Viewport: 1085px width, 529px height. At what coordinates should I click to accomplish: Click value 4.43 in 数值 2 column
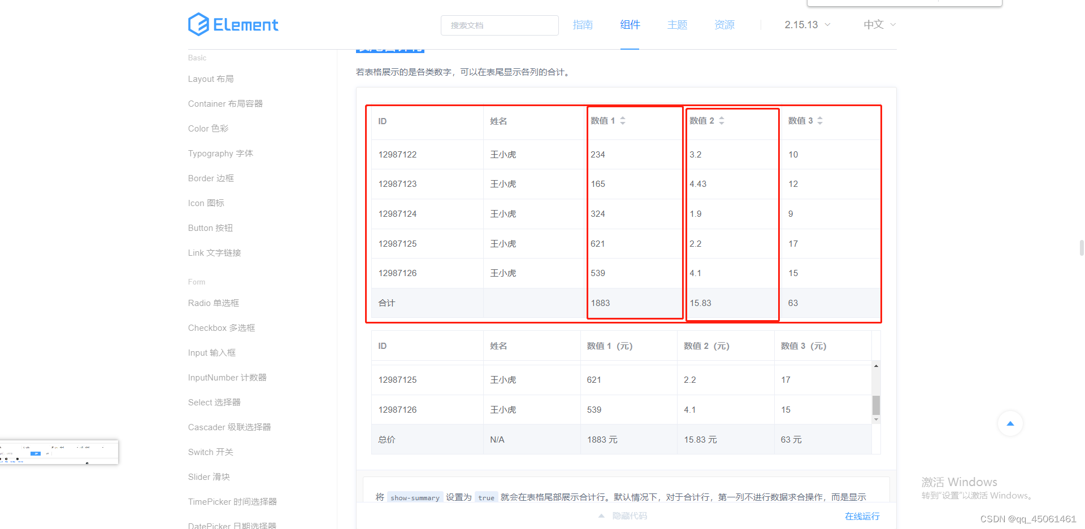tap(698, 184)
